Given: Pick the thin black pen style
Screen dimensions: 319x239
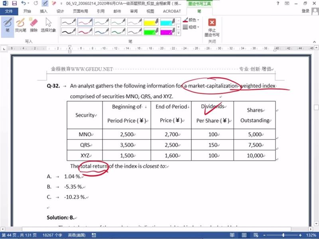Looking at the screenshot, I should tap(69, 22).
